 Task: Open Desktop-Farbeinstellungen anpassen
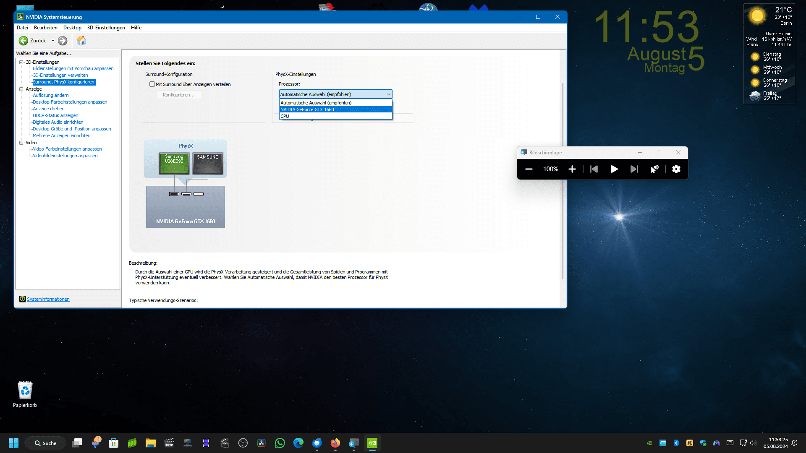click(70, 102)
